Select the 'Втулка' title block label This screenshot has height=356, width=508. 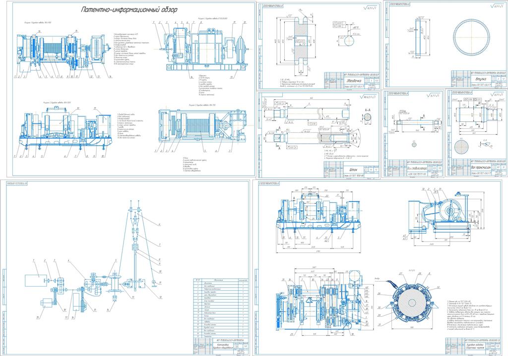pos(481,79)
